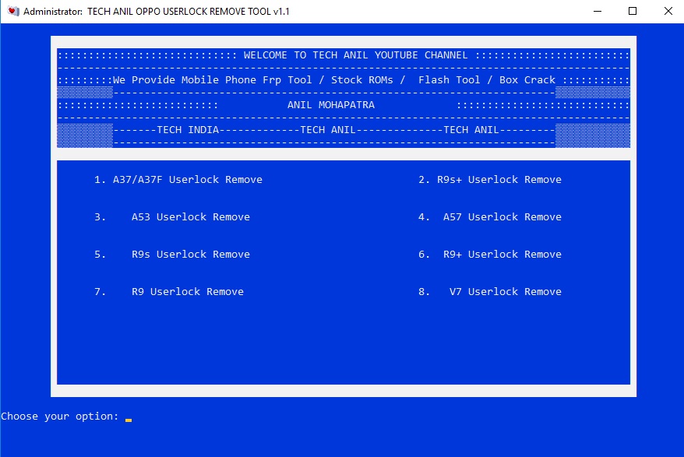Viewport: 684px width, 457px height.
Task: Maximize the TECH ANIL tool window
Action: tap(633, 12)
